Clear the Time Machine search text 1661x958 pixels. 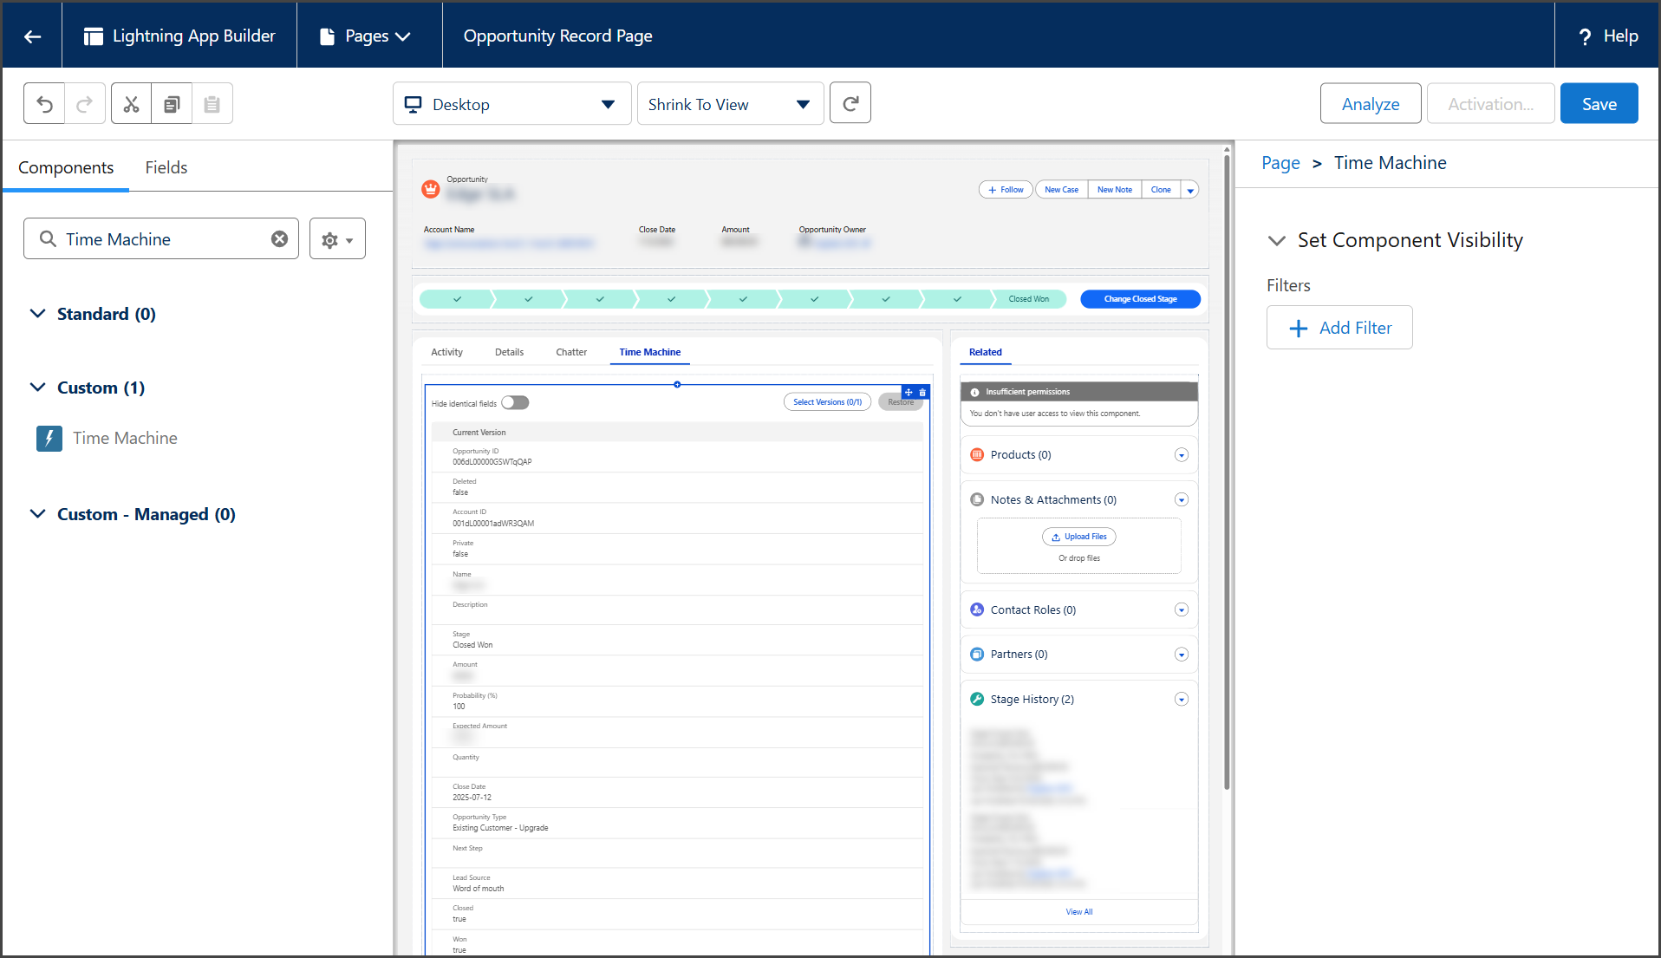tap(279, 239)
